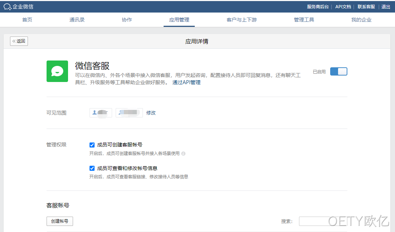Viewport: 395px width, 232px height.
Task: Open the 首页 tab
Action: tap(27, 20)
